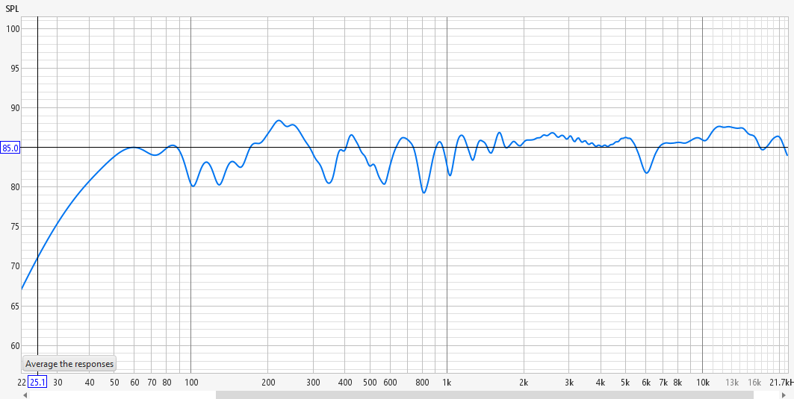Screen dimensions: 794x399
Task: Click the 50 frequency axis label
Action: pos(114,382)
